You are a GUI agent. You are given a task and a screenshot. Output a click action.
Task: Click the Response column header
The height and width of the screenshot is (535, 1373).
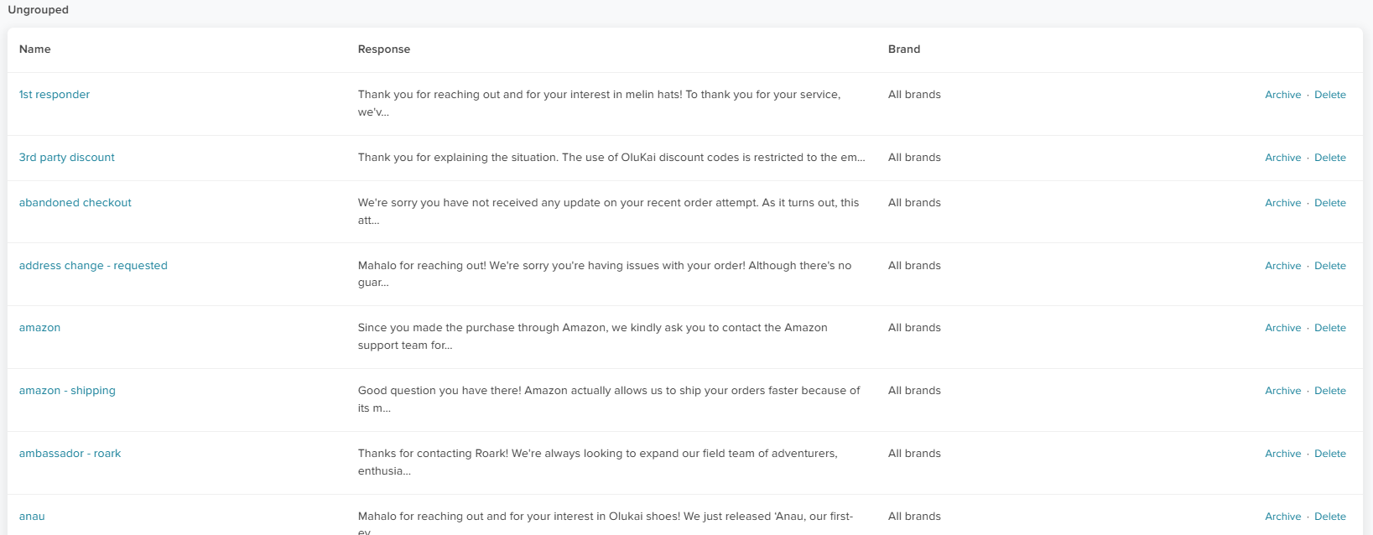384,49
